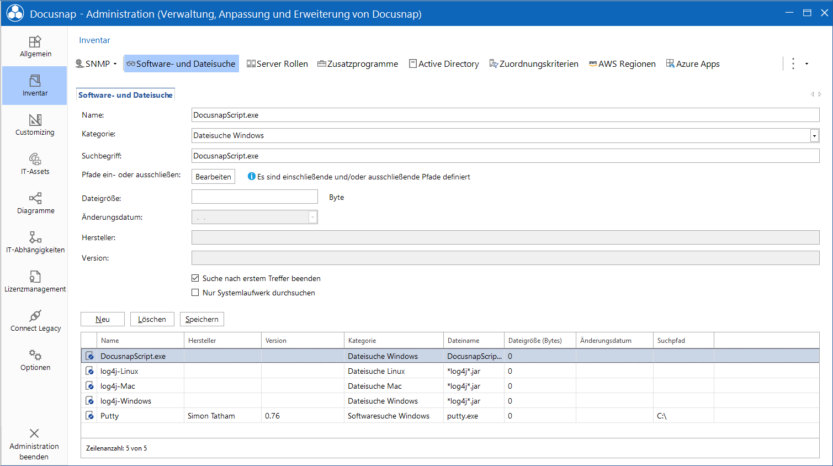Click tab scroll right arrow

[820, 94]
